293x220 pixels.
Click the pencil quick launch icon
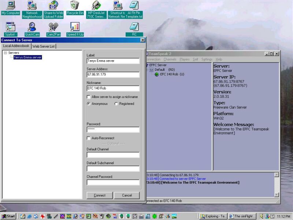[56, 216]
